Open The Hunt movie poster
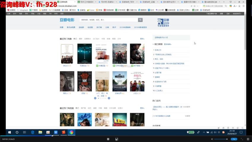The width and height of the screenshot is (252, 142). tap(84, 81)
